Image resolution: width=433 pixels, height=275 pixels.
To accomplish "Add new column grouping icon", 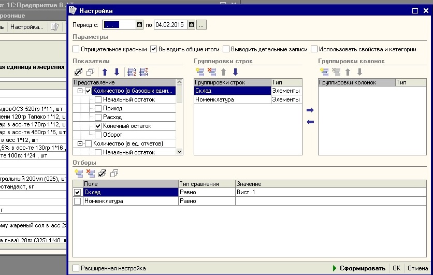I will point(324,72).
